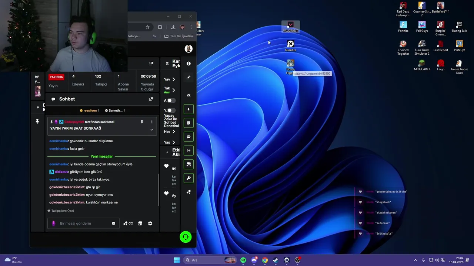Click the pencil edit icon in sidebar
474x266 pixels.
188,78
